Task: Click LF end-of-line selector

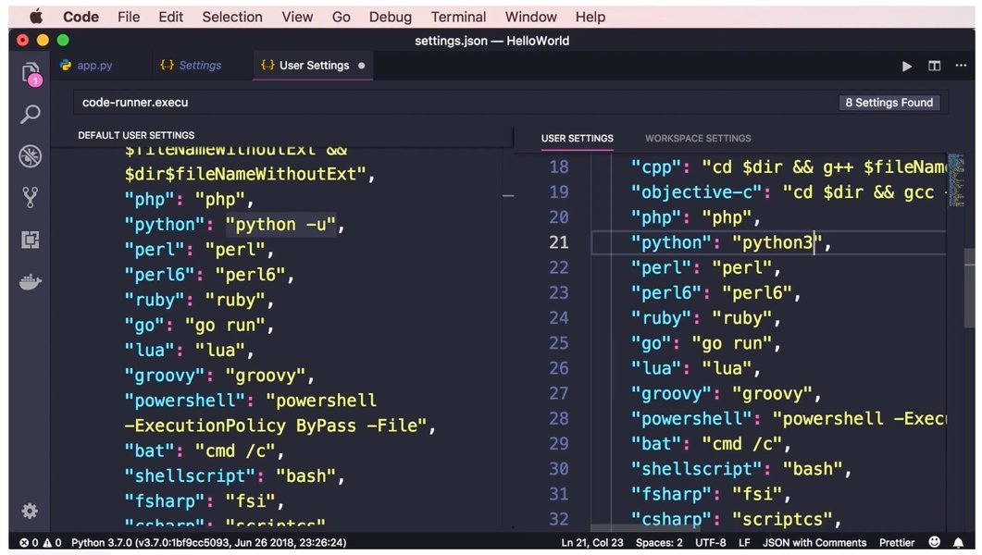Action: [x=744, y=542]
